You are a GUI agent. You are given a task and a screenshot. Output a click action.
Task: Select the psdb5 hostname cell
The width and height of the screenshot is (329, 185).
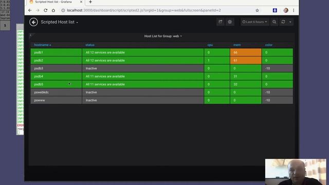pyautogui.click(x=56, y=84)
